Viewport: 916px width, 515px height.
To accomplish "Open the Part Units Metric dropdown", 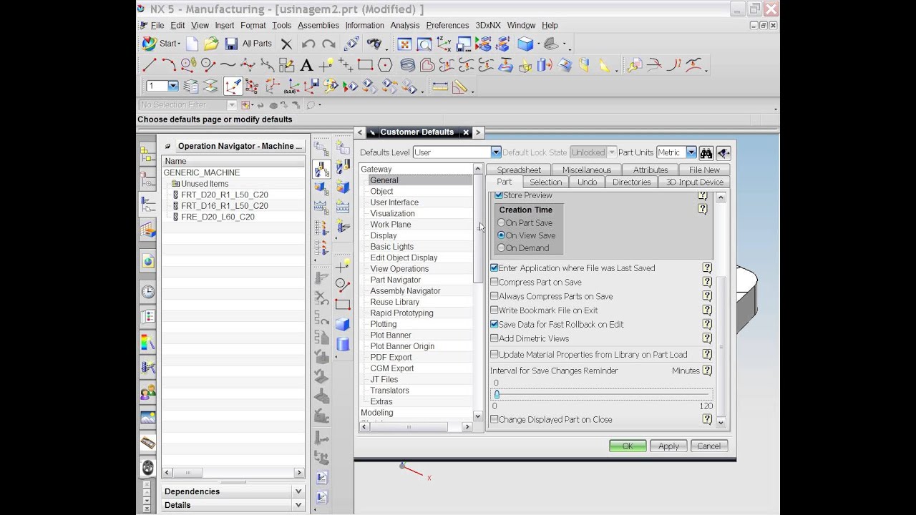I will click(691, 152).
